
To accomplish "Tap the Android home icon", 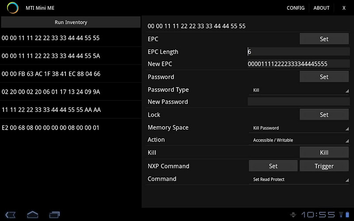I will (33, 214).
